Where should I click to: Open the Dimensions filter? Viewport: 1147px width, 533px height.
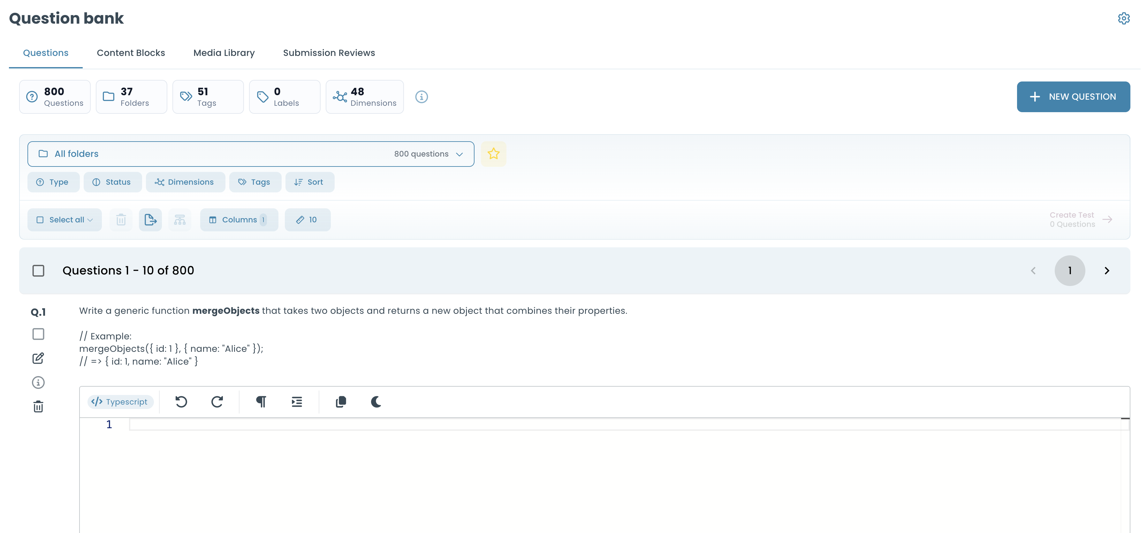[185, 182]
